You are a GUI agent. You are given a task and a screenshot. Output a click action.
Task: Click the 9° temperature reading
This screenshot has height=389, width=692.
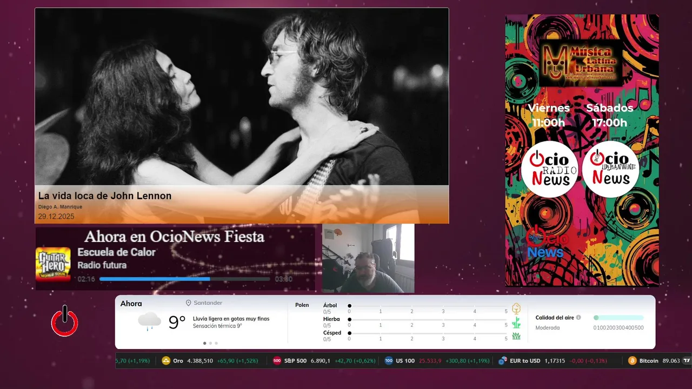coord(177,323)
